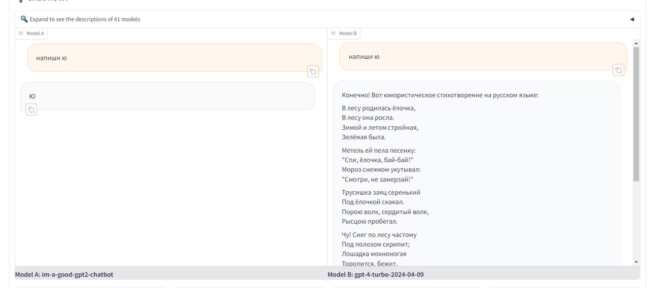649x288 pixels.
Task: Expand the descriptions of 41 models
Action: [x=85, y=19]
